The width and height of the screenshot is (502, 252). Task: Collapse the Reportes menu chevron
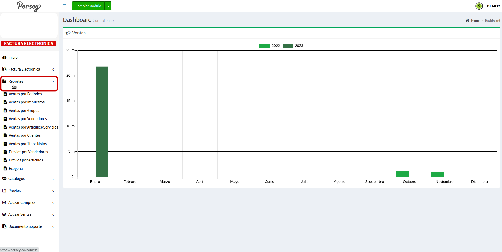[53, 81]
